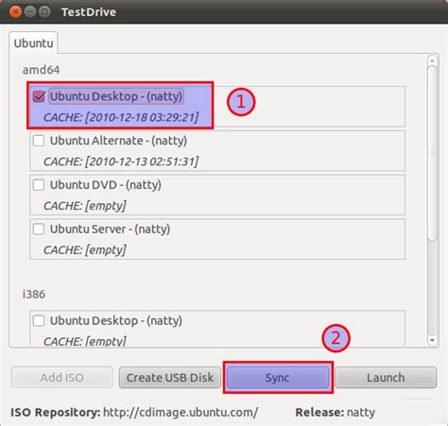
Task: Click the Sync button
Action: (x=278, y=378)
